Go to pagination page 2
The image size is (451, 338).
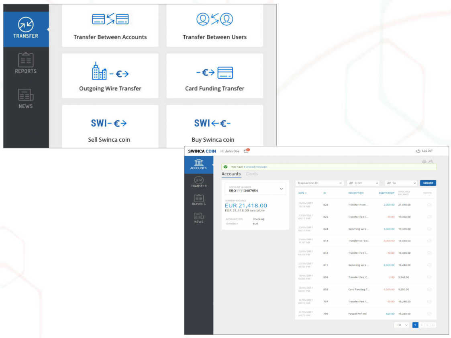421,325
